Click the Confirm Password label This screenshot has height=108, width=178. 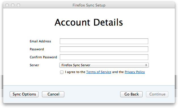coord(43,57)
